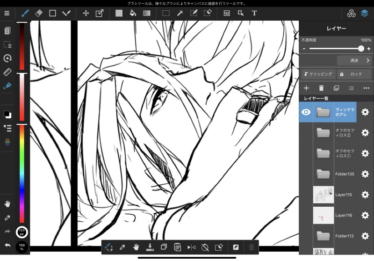The width and height of the screenshot is (374, 261).
Task: Select Layer115 thumbnail
Action: [x=324, y=195]
